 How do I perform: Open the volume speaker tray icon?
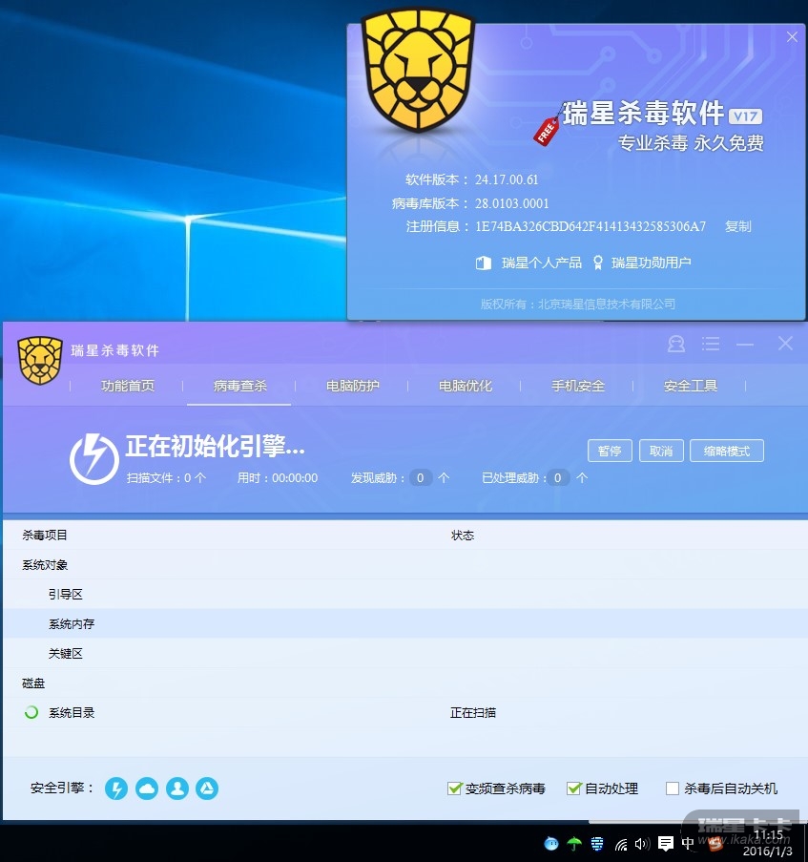642,844
